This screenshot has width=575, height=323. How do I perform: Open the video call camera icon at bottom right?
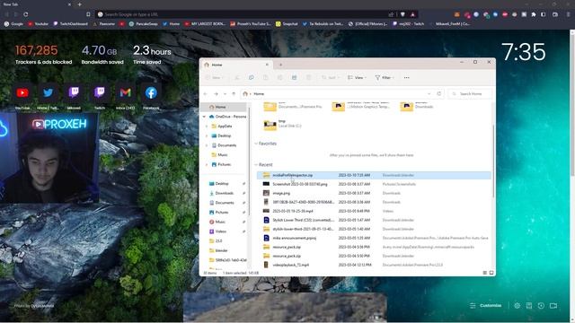click(553, 305)
